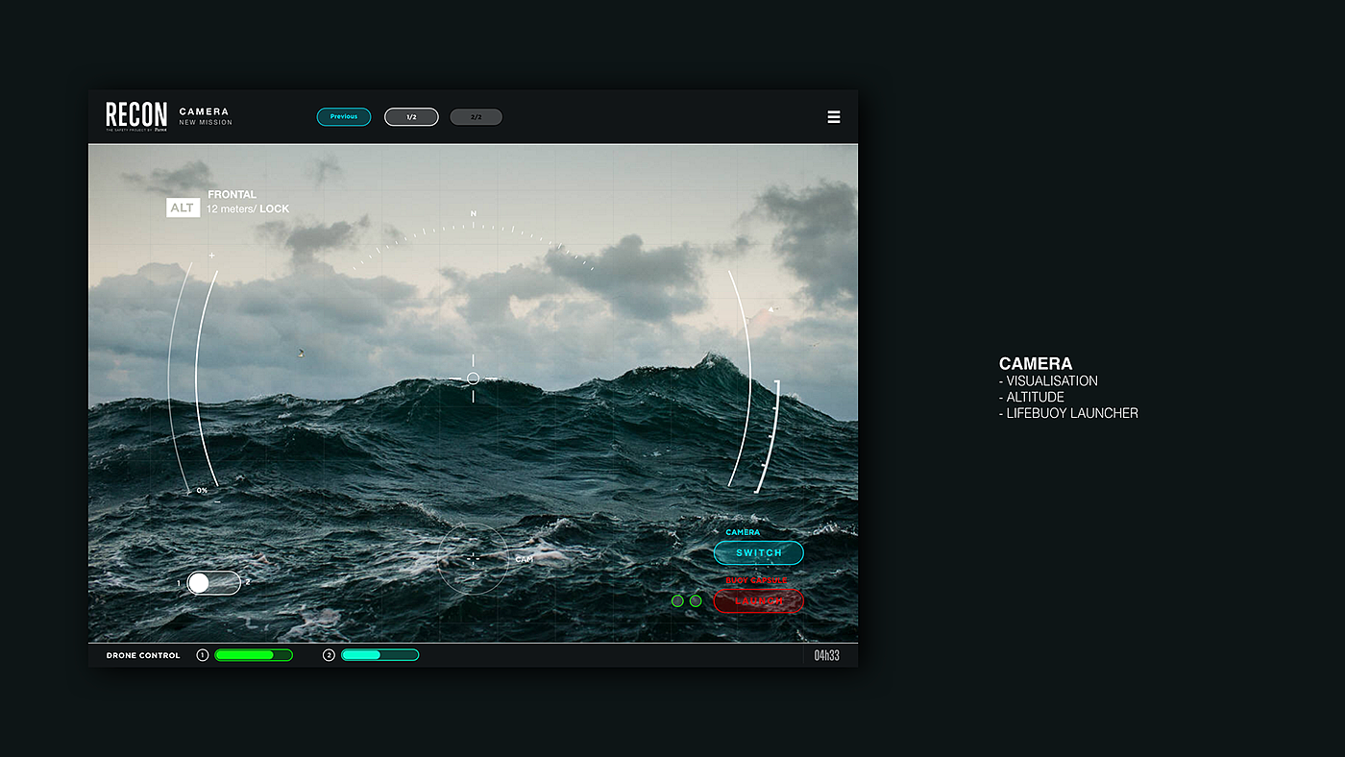Click the red LAUNCH buoy button

(x=759, y=601)
